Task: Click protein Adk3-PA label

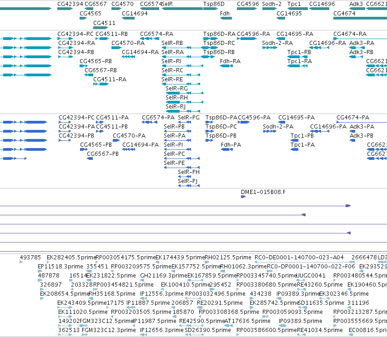Action: coord(362,126)
